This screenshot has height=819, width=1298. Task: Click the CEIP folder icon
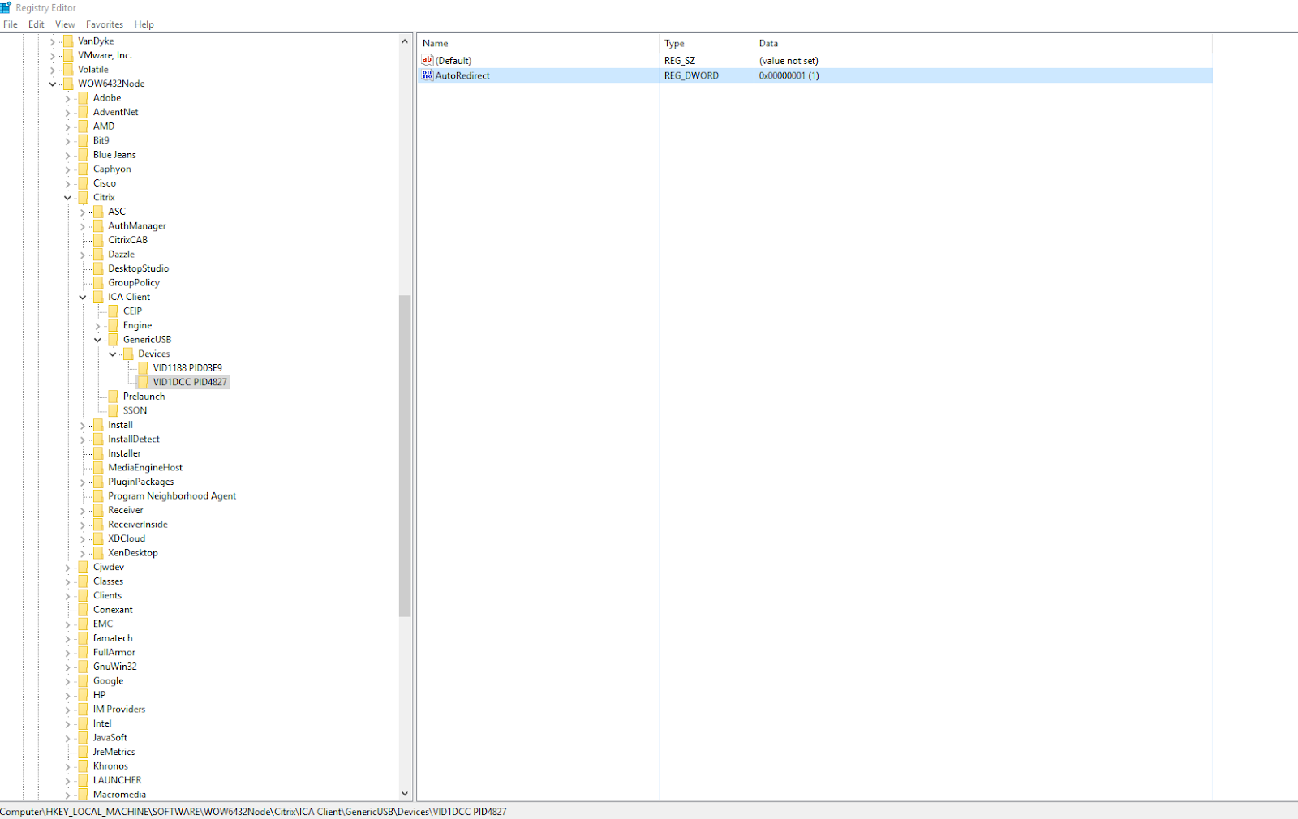[x=114, y=311]
